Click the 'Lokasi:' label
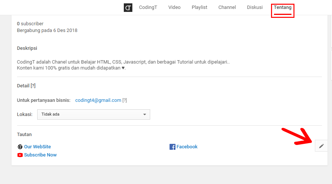This screenshot has height=184, width=332. point(25,114)
